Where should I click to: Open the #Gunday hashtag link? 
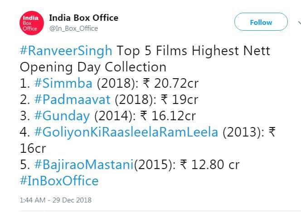coord(62,116)
